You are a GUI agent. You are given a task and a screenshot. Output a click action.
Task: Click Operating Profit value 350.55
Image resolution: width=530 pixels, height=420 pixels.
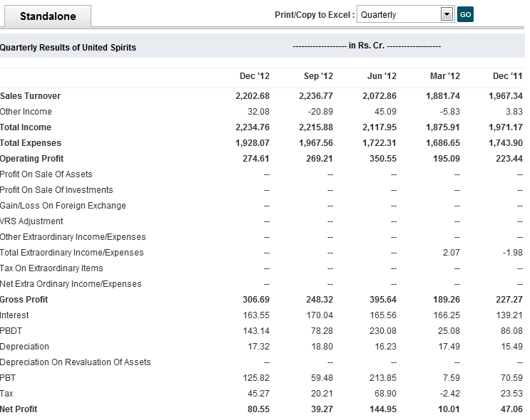coord(383,159)
